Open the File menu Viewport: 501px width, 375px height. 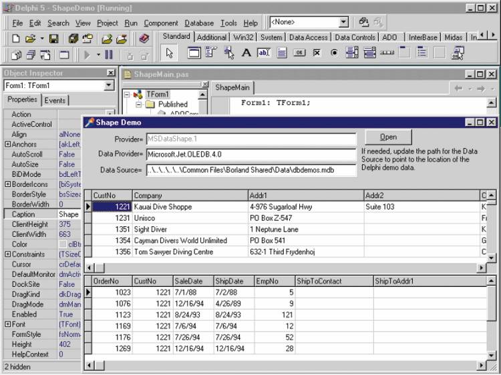tap(17, 23)
